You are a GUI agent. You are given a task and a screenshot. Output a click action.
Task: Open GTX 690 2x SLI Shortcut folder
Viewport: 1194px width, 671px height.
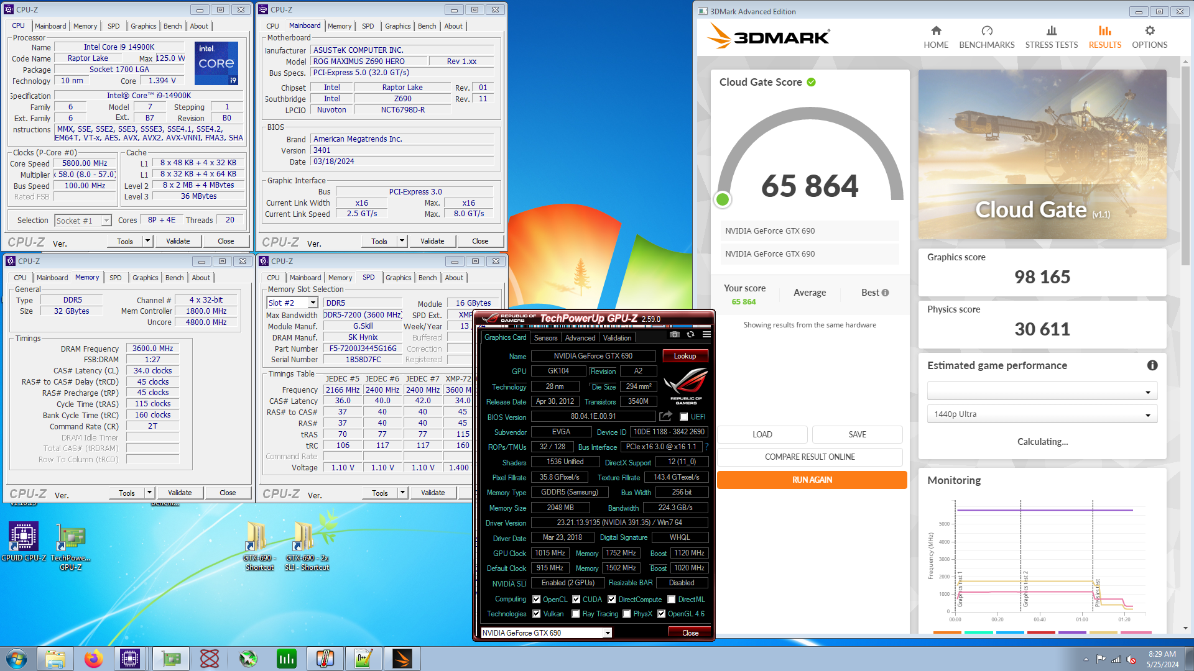tap(307, 547)
